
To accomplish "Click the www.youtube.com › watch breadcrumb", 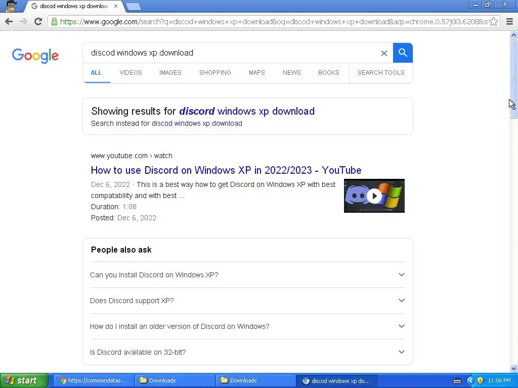I will (x=132, y=156).
